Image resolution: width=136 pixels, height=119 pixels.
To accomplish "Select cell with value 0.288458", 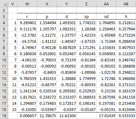I will coord(126,41).
